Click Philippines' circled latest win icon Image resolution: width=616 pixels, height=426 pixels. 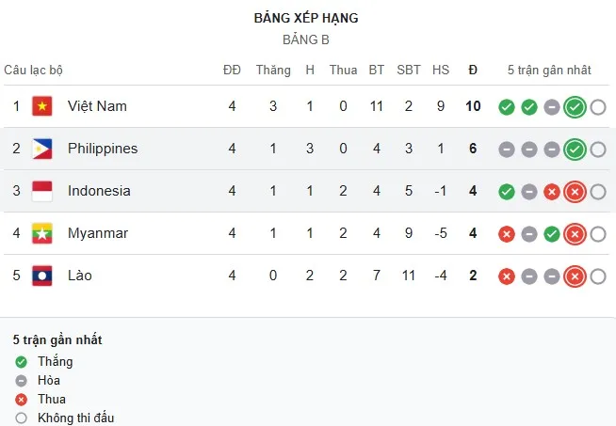click(x=575, y=150)
